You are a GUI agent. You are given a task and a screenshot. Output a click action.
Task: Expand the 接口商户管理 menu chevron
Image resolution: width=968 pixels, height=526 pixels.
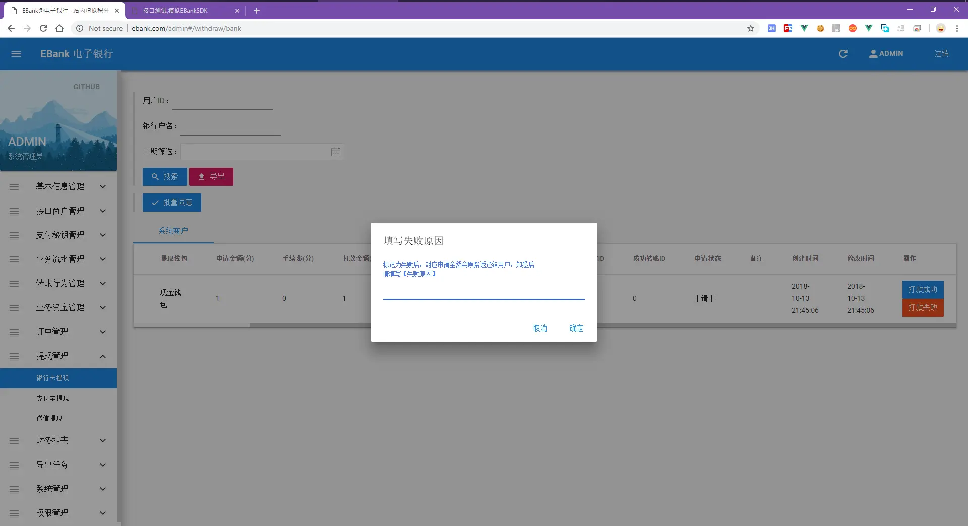coord(103,211)
